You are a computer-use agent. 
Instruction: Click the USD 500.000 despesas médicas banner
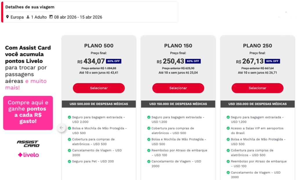point(99,104)
